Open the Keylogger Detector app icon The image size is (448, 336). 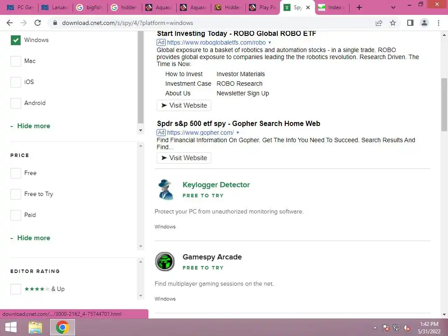click(x=165, y=189)
